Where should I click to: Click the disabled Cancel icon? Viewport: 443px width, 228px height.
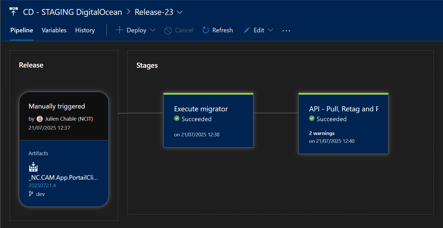[x=168, y=30]
